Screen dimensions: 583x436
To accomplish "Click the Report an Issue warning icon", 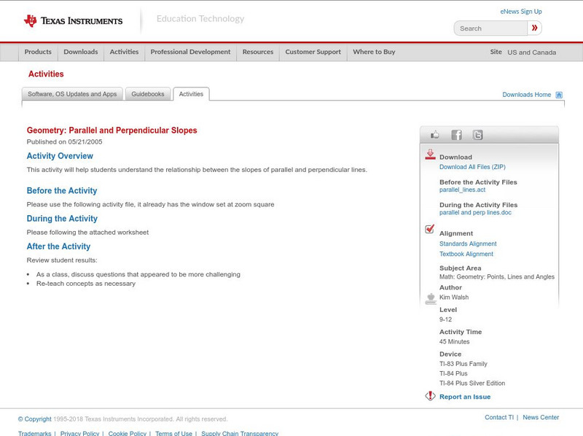I will click(430, 397).
